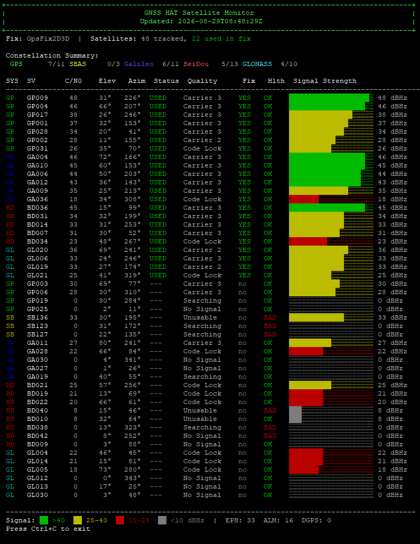The height and width of the screenshot is (544, 420).
Task: Click '48 tracked' satellites count
Action: pos(162,39)
